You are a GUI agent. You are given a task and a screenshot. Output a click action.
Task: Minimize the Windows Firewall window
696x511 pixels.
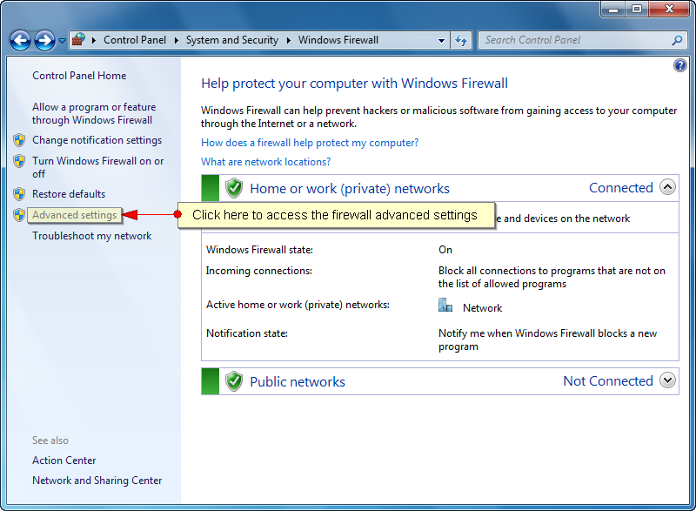click(613, 9)
